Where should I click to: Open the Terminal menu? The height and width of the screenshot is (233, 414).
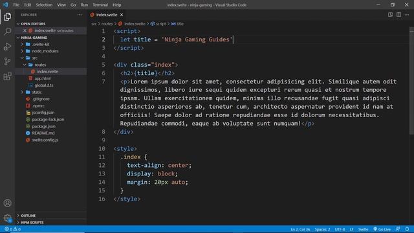(x=100, y=5)
